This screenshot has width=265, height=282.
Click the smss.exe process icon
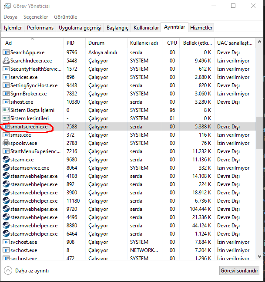click(x=6, y=135)
